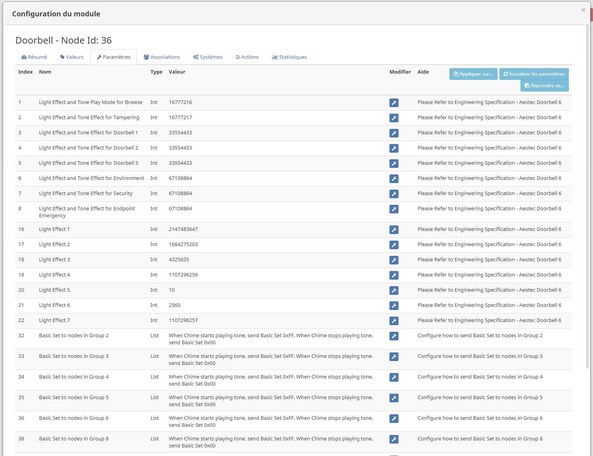
Task: Open wrench editor for Light Effect 3
Action: coord(394,260)
